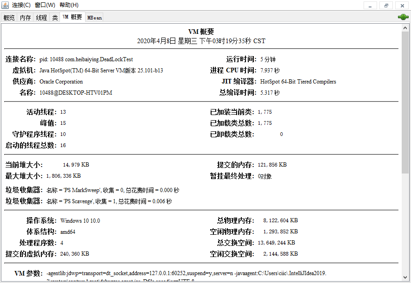Go to the 线程 tab
The height and width of the screenshot is (283, 411).
click(41, 18)
